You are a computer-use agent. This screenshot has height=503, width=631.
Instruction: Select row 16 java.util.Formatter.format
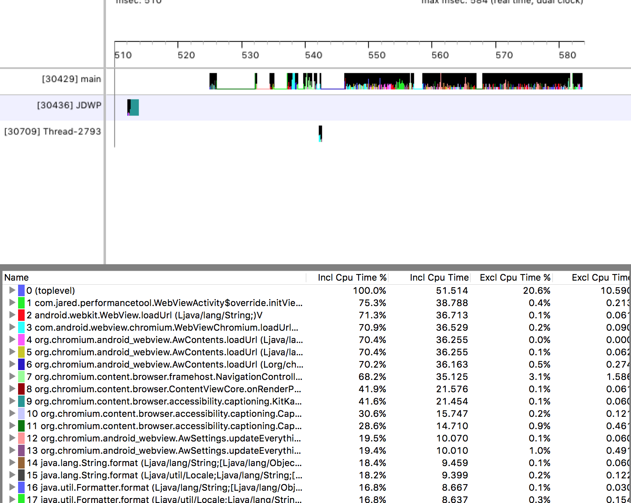point(164,487)
